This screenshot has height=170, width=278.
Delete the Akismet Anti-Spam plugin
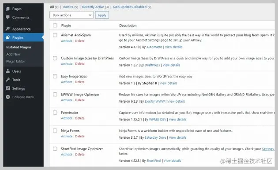point(80,41)
